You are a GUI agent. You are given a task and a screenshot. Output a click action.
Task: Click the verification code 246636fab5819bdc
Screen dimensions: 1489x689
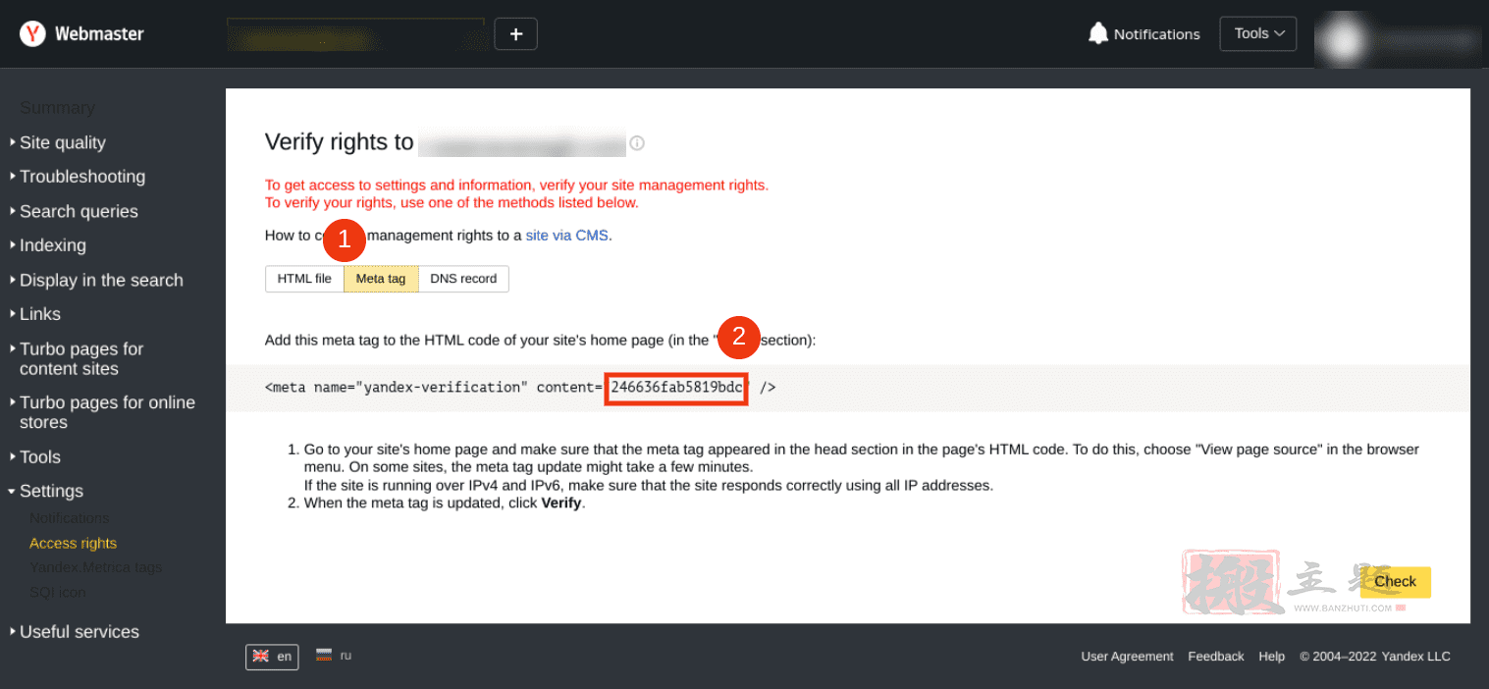pos(676,388)
